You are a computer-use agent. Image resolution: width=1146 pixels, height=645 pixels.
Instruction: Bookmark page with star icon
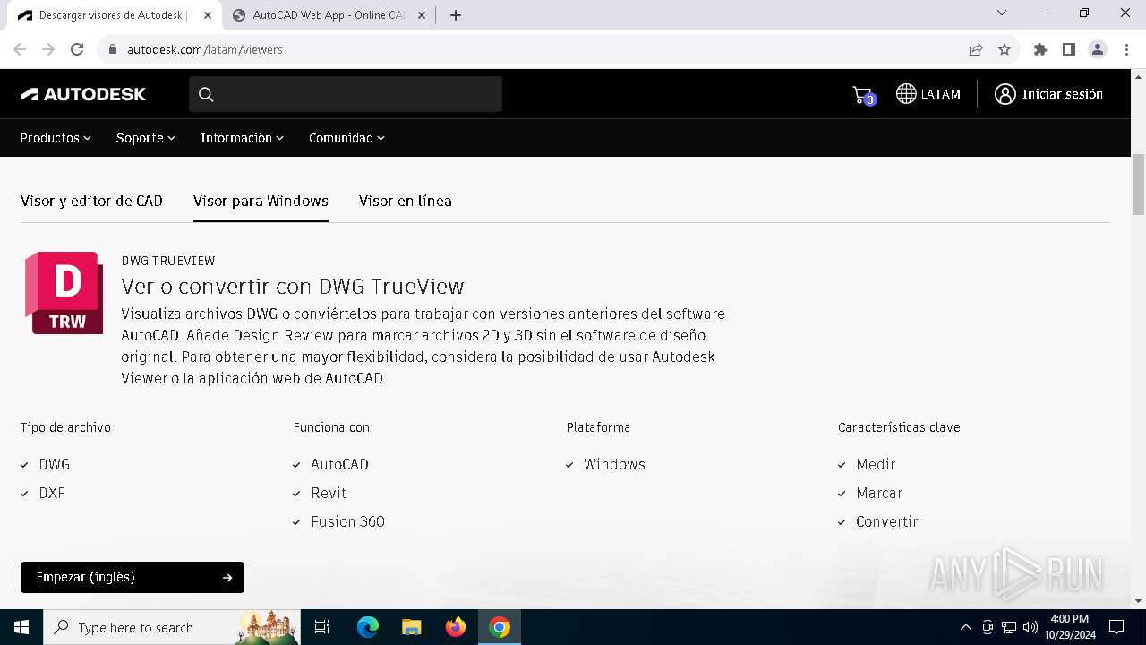(x=1005, y=49)
